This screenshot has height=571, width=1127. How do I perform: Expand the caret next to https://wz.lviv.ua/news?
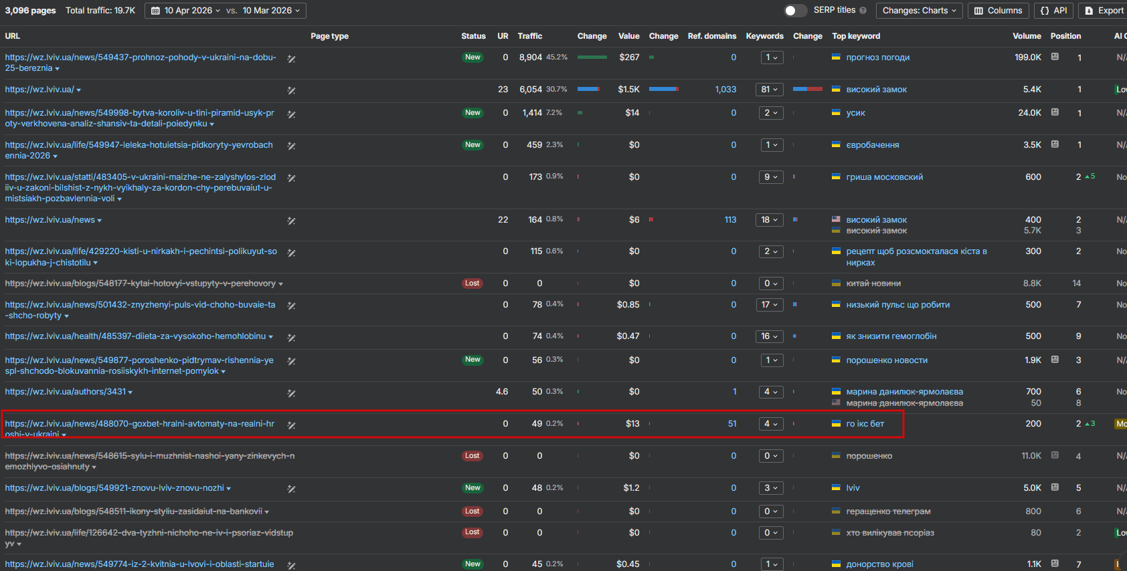[100, 221]
